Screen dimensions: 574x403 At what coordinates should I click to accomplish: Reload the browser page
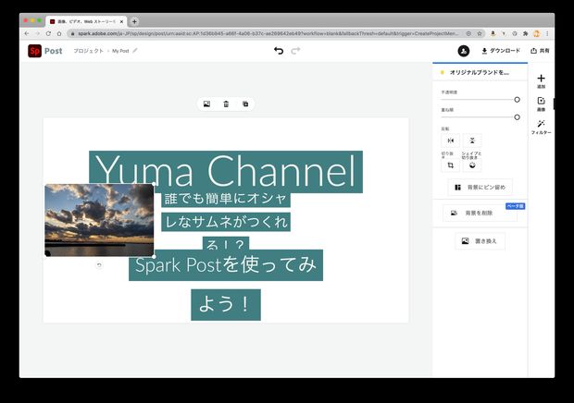click(48, 33)
